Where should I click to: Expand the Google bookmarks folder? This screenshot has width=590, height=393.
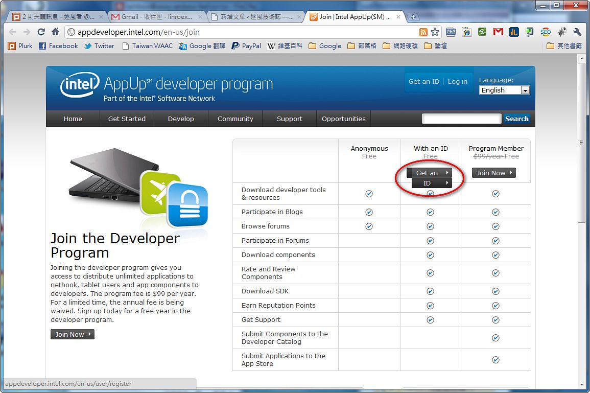[x=325, y=46]
